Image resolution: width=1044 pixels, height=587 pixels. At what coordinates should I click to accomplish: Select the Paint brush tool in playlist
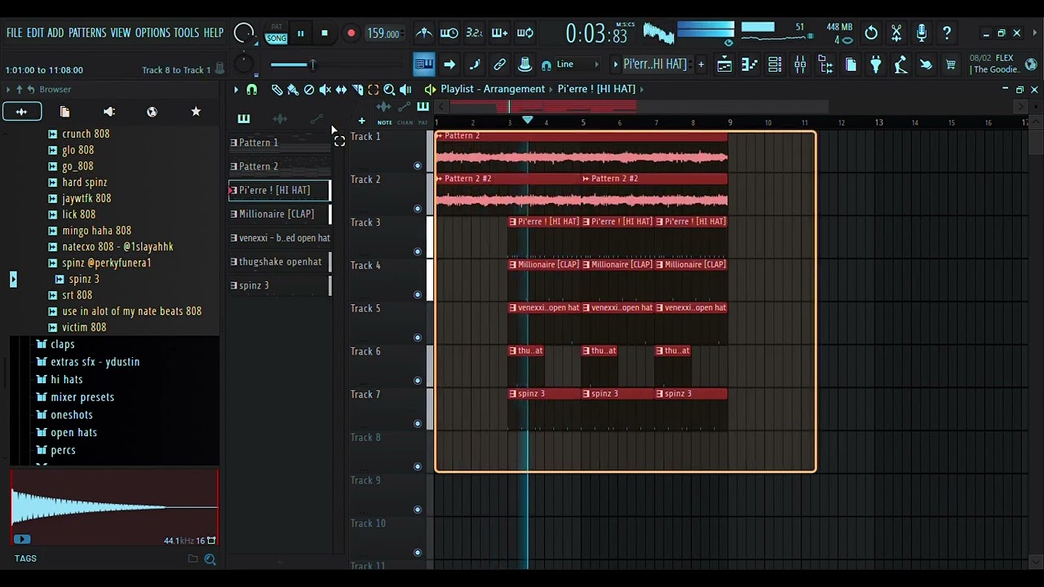293,90
